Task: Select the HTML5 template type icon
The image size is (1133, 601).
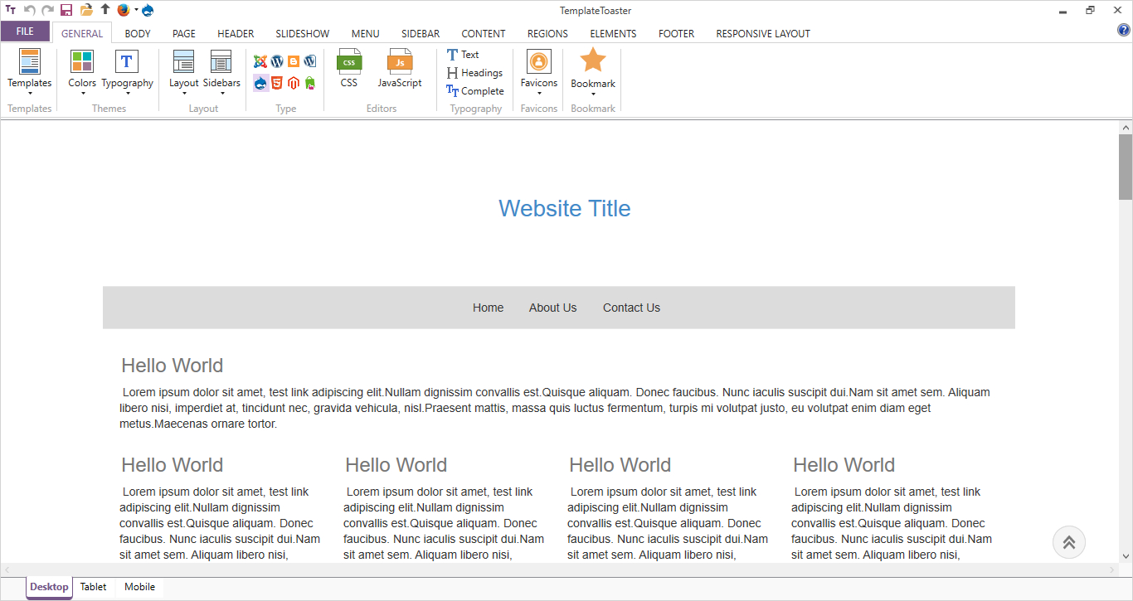Action: [277, 83]
